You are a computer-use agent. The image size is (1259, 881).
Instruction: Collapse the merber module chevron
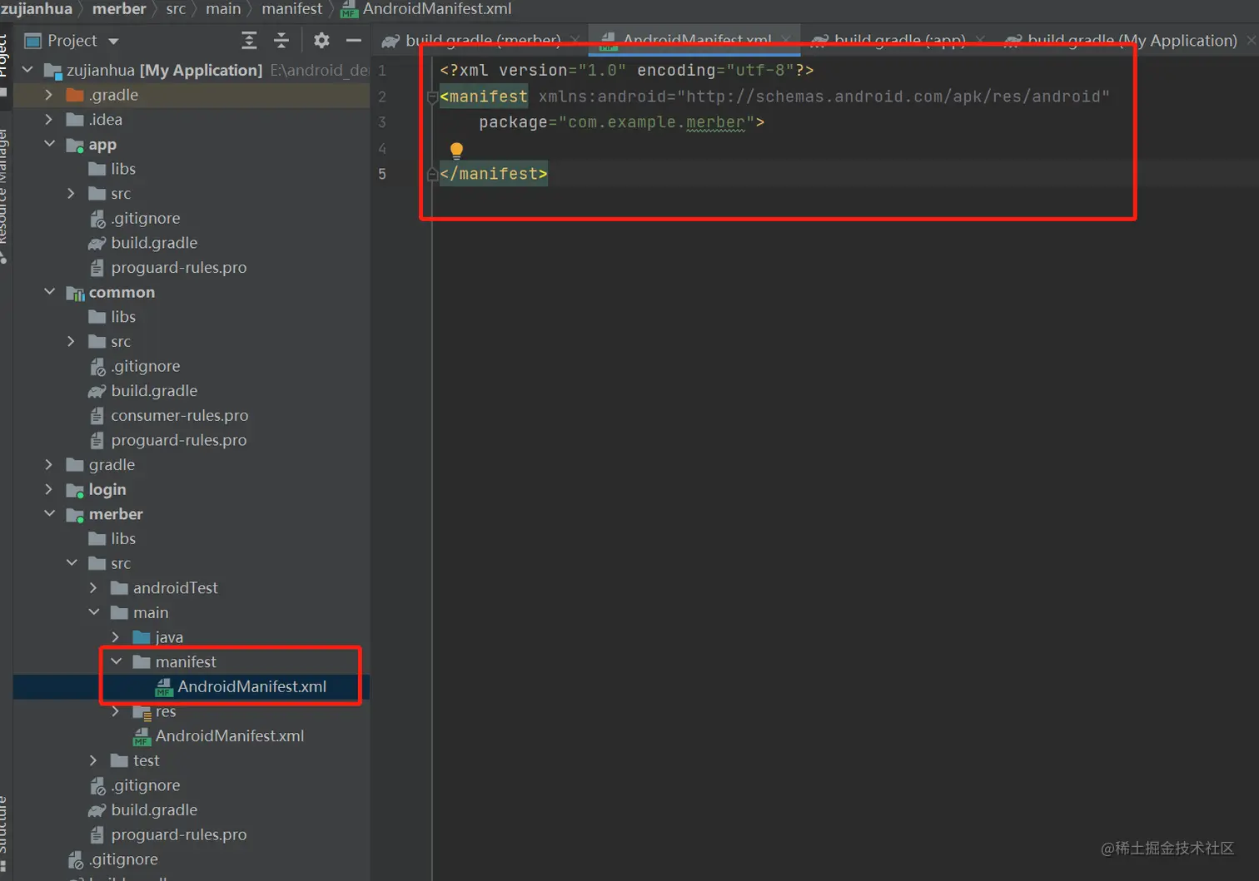pos(50,513)
